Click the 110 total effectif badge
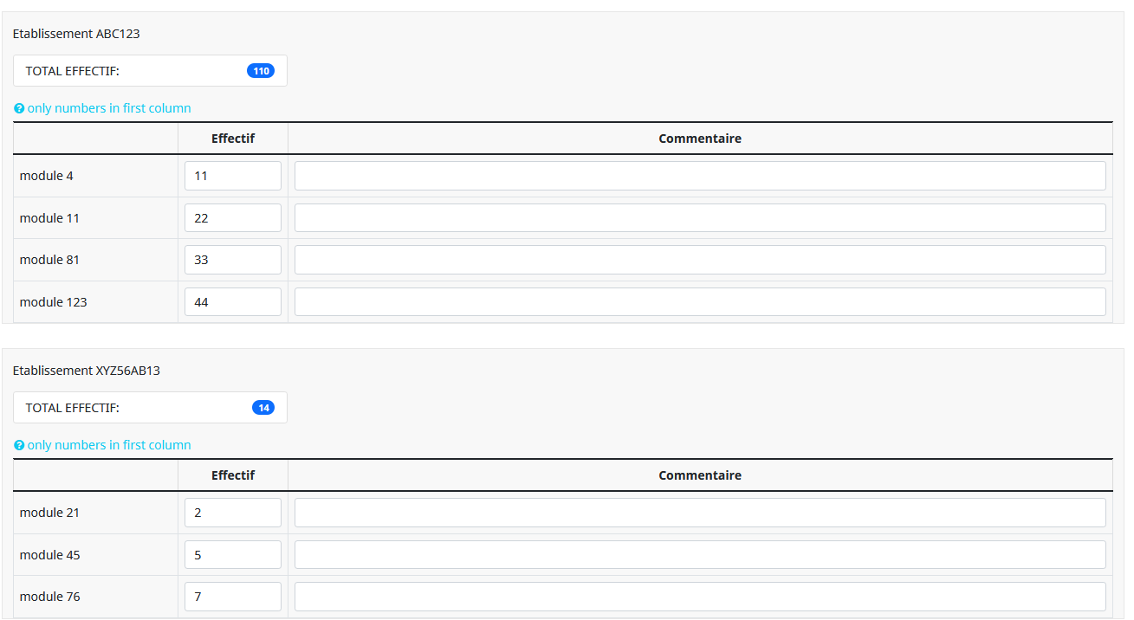This screenshot has height=620, width=1134. (x=261, y=71)
